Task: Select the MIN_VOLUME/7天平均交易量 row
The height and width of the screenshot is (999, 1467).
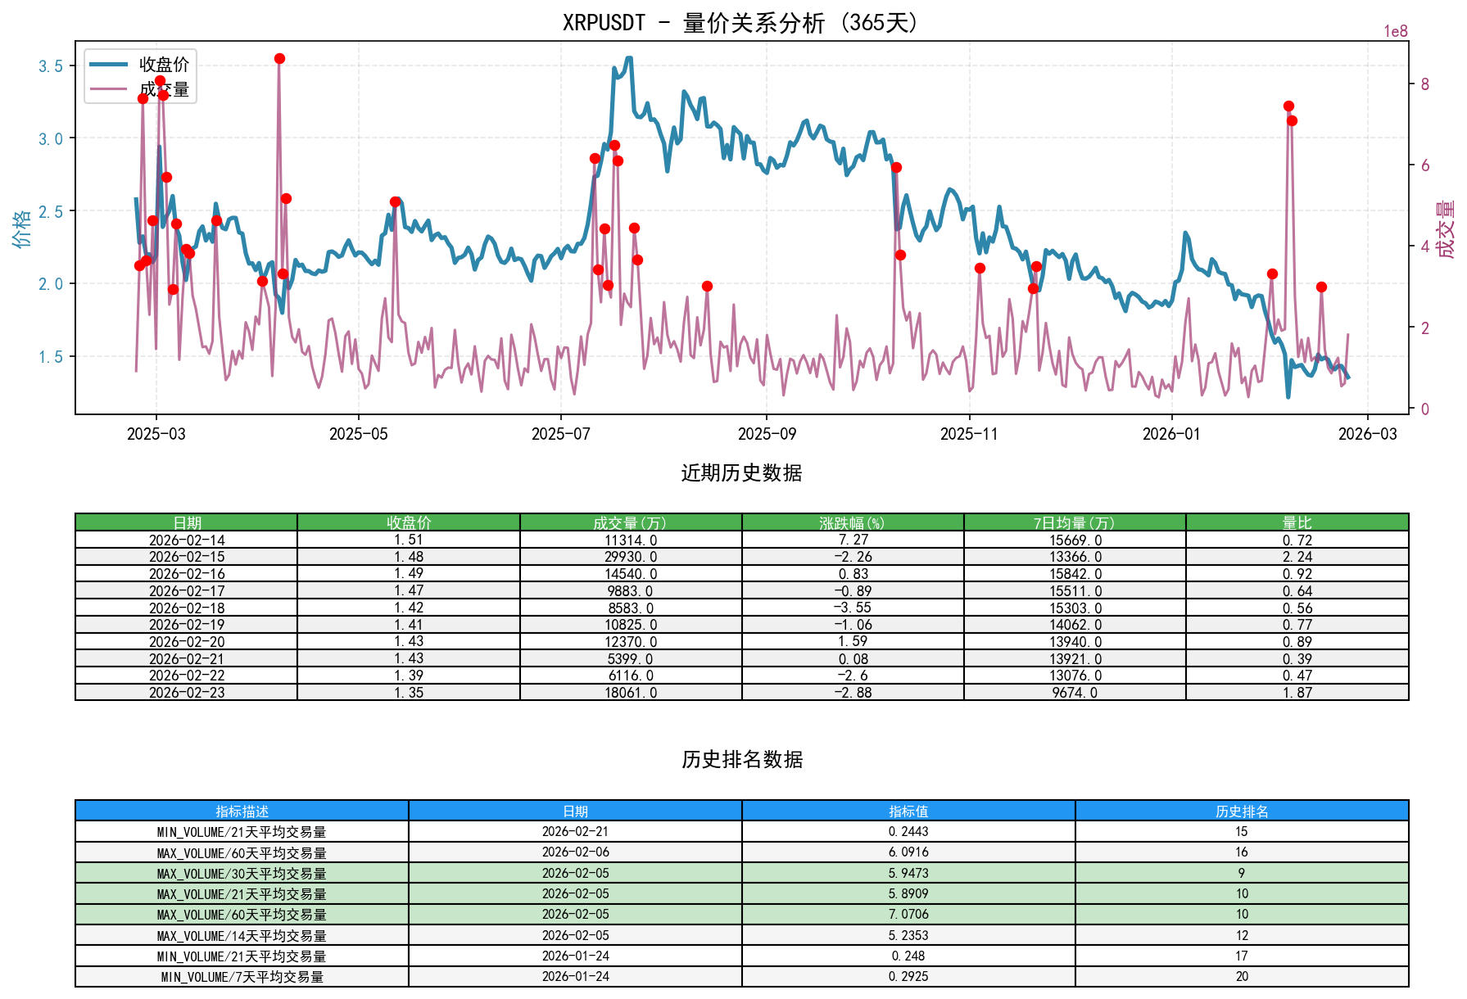Action: 241,976
